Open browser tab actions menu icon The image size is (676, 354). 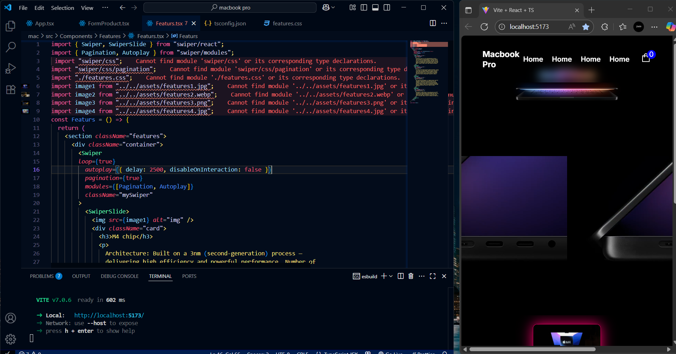(468, 10)
